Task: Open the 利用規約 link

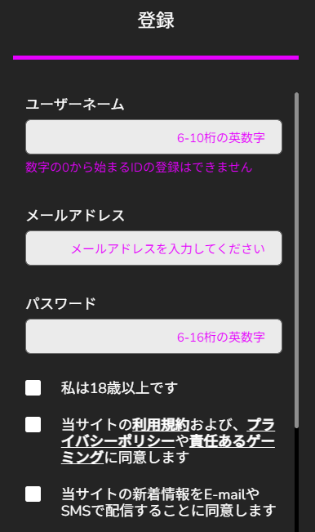Action: tap(161, 424)
